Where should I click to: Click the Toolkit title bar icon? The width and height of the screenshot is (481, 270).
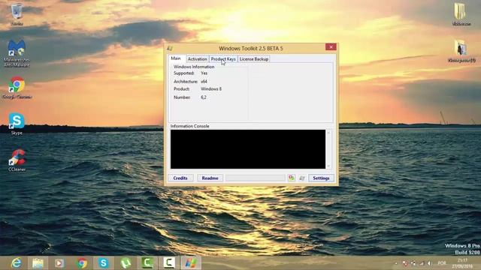point(170,48)
